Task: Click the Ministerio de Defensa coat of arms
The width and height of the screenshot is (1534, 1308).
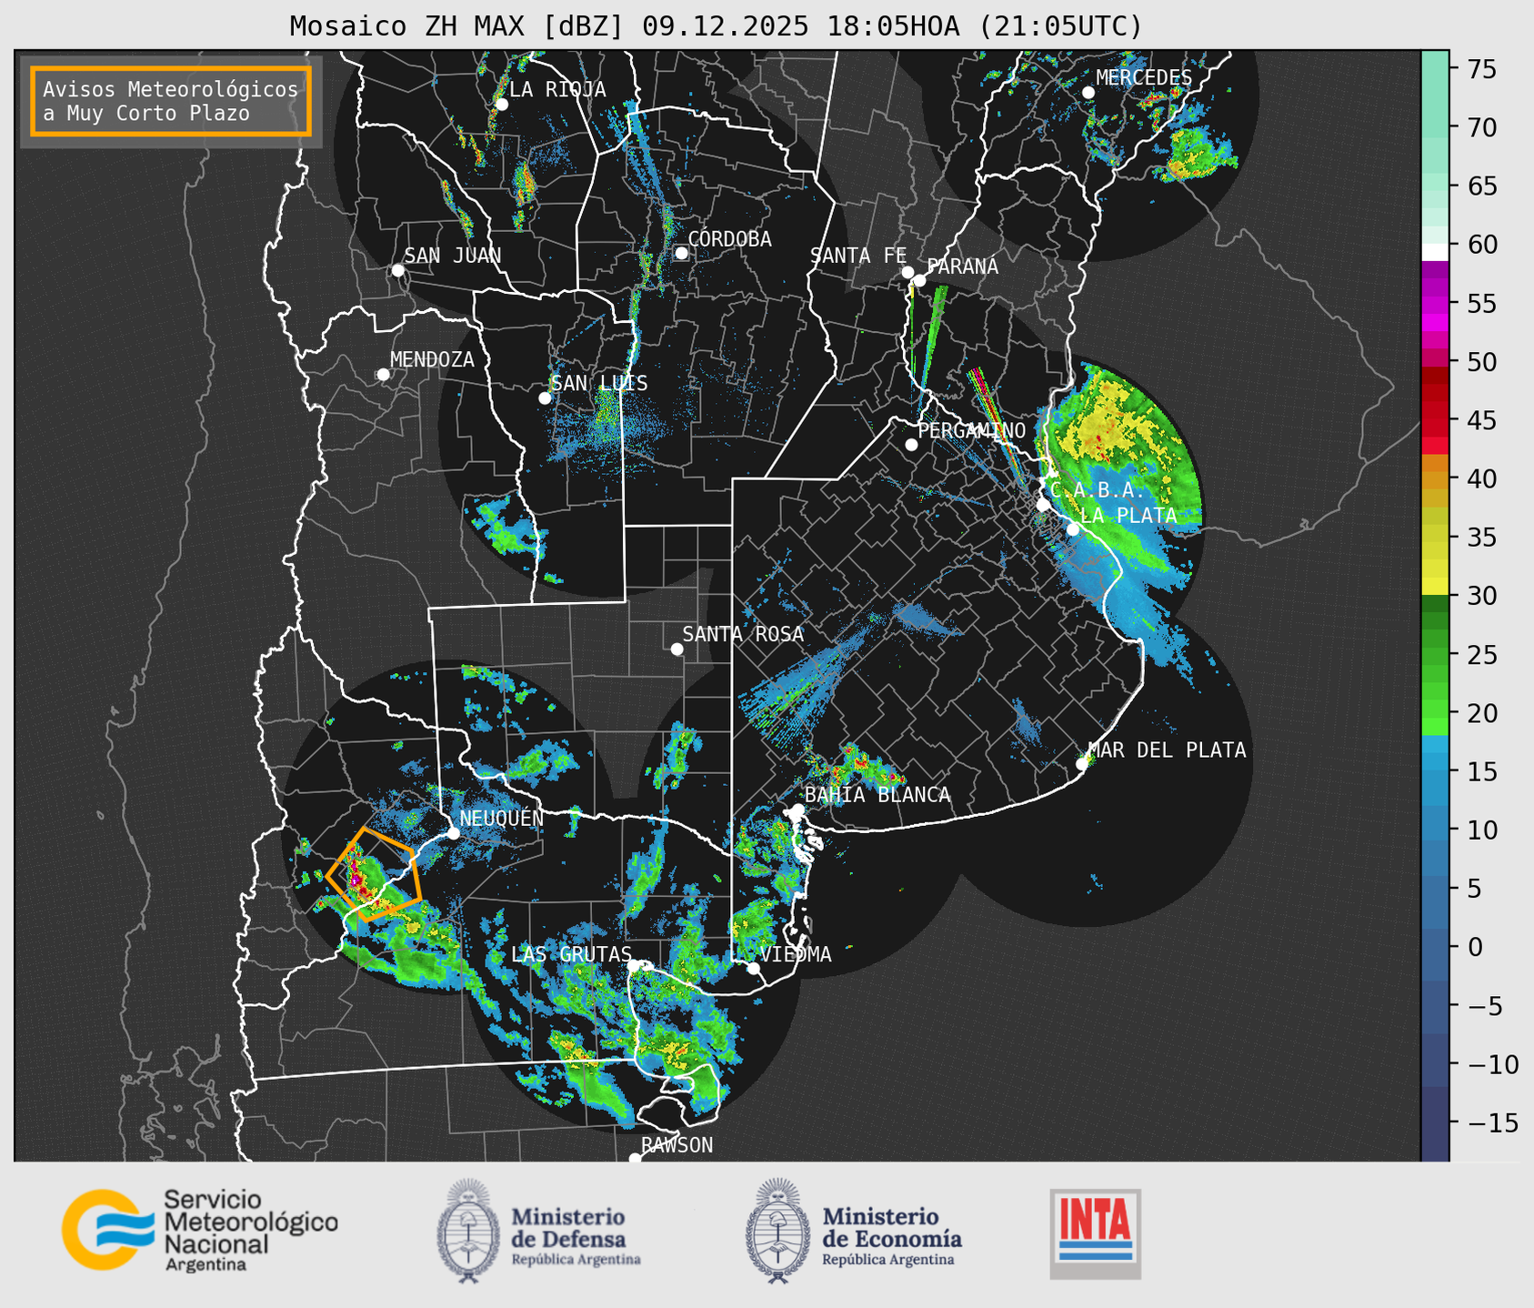Action: pos(469,1231)
